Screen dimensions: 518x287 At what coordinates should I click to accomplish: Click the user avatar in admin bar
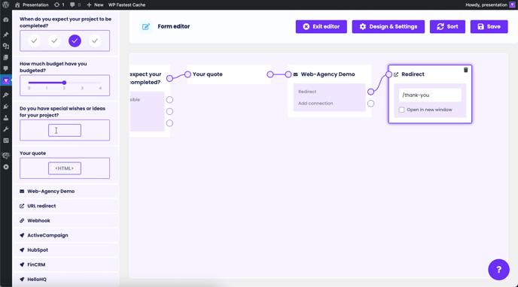(512, 5)
